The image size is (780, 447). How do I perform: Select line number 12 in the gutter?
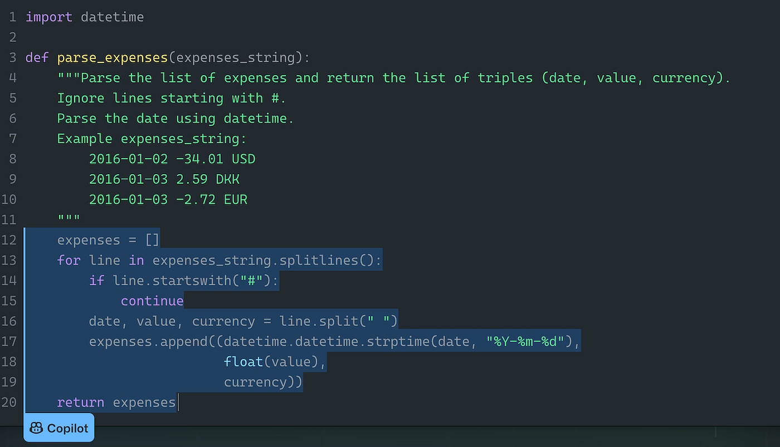9,240
